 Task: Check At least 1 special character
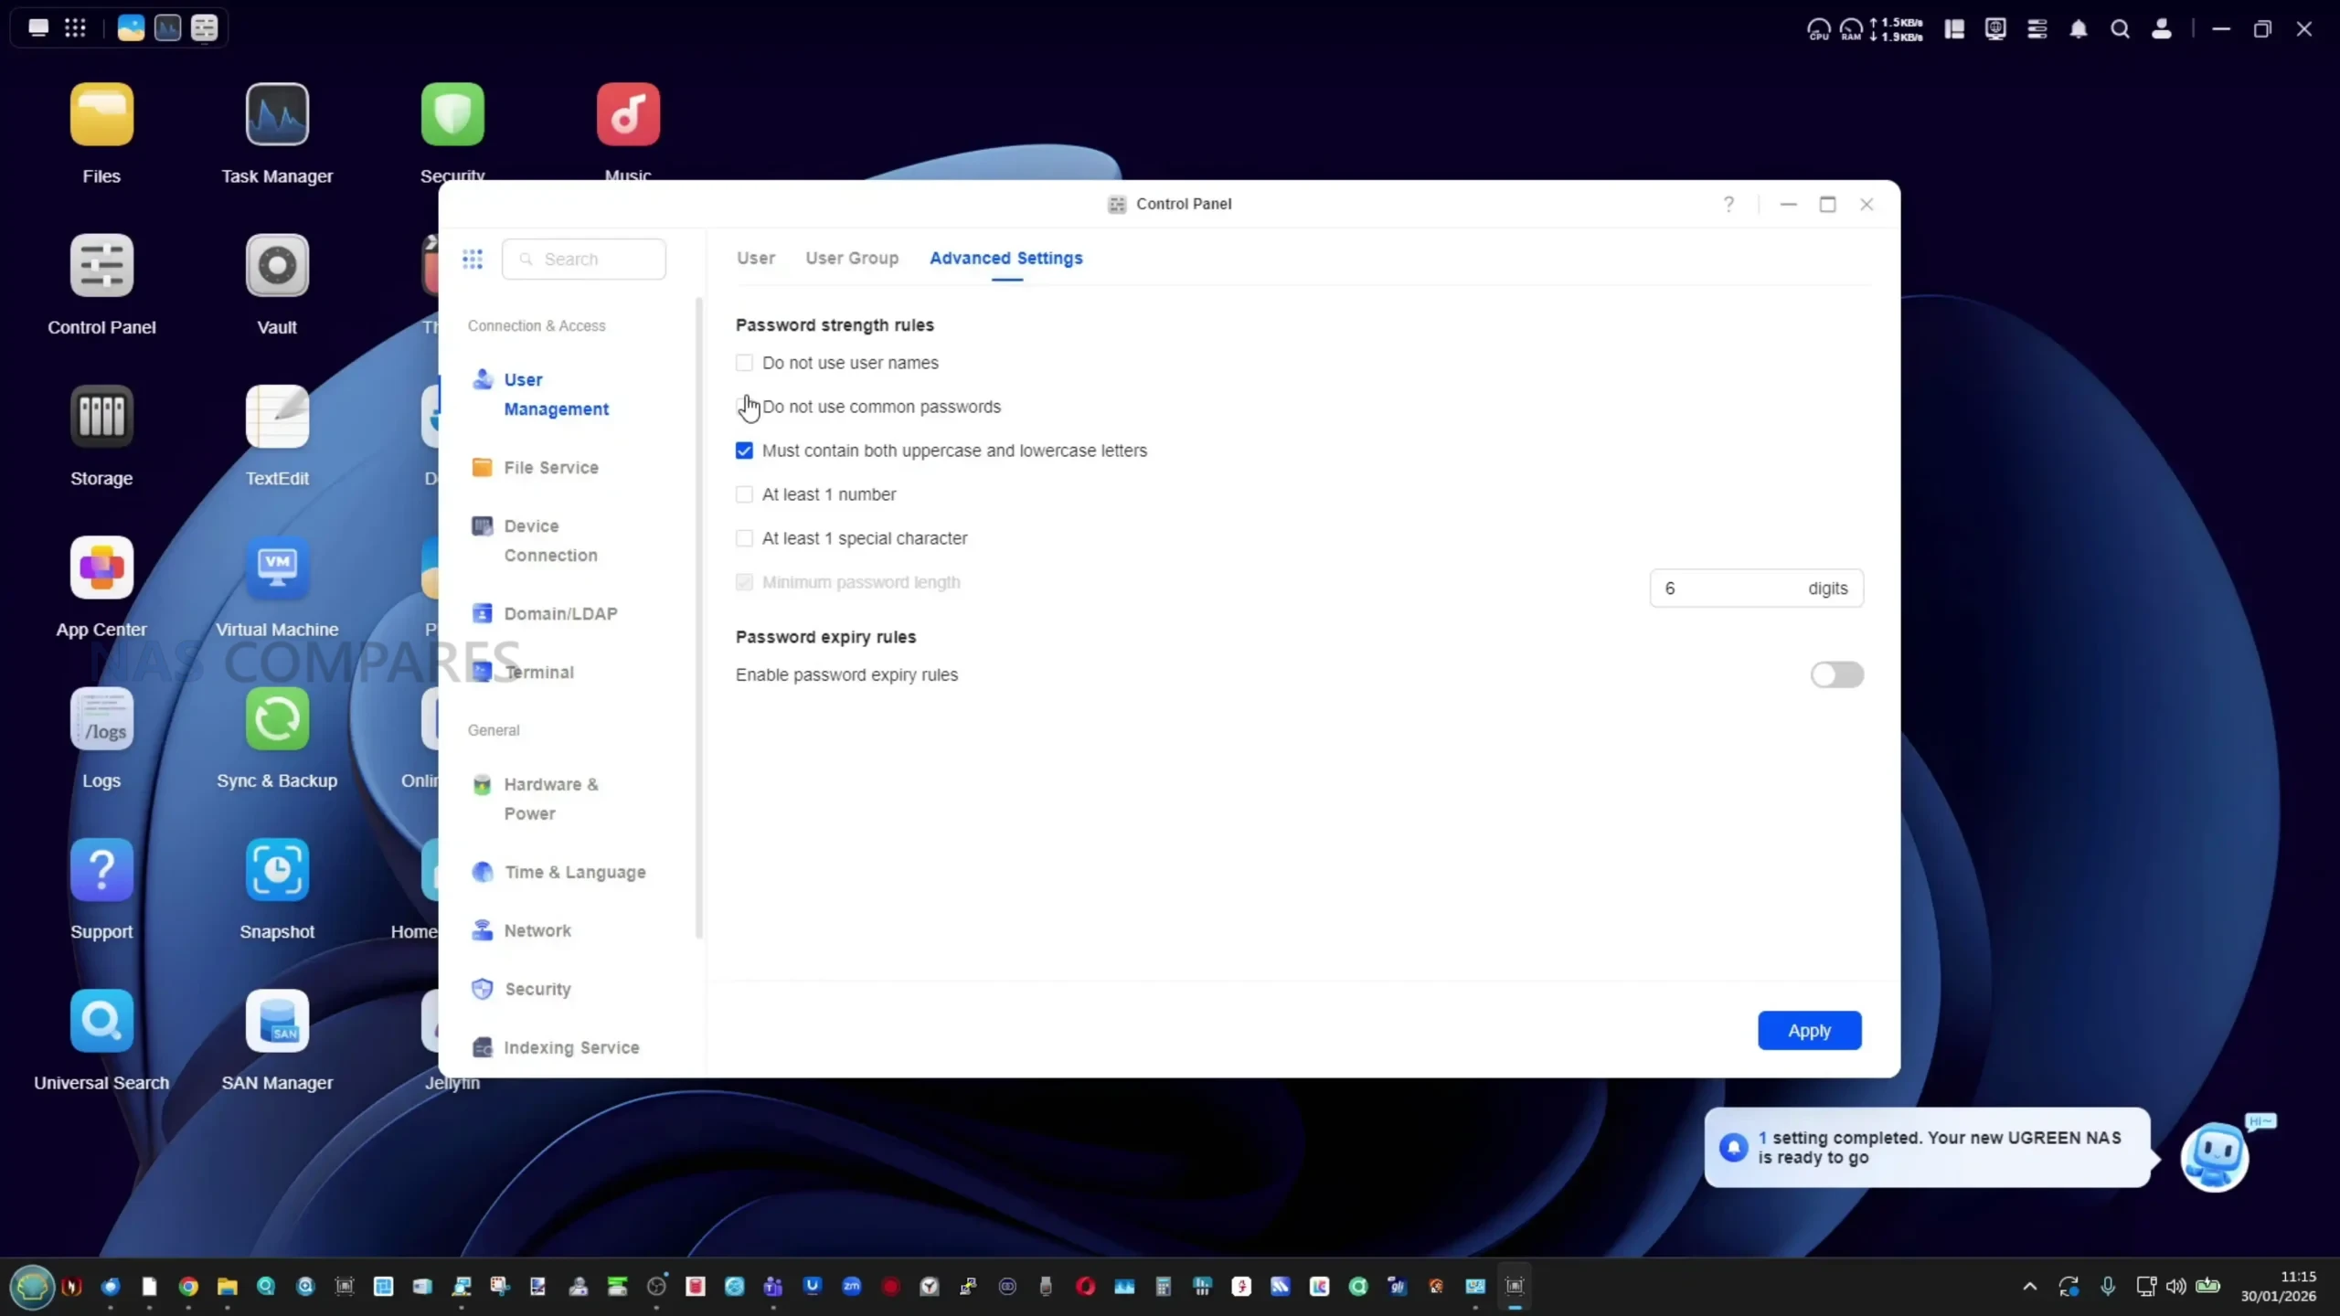[744, 538]
